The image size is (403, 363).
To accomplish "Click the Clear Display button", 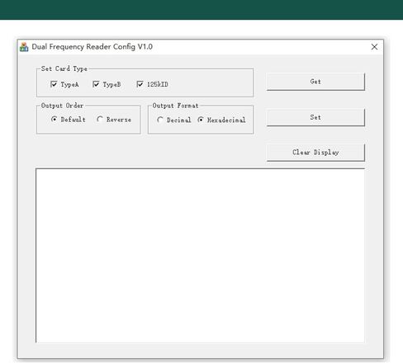I will 315,153.
